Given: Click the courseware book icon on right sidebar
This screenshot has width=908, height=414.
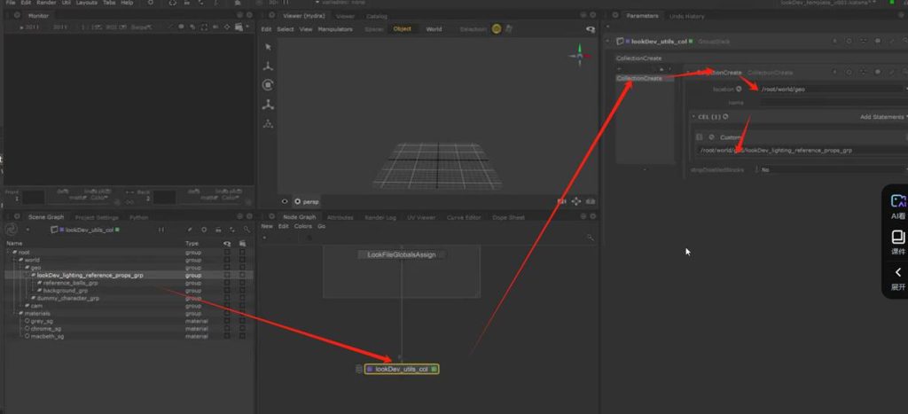Looking at the screenshot, I should click(x=896, y=238).
